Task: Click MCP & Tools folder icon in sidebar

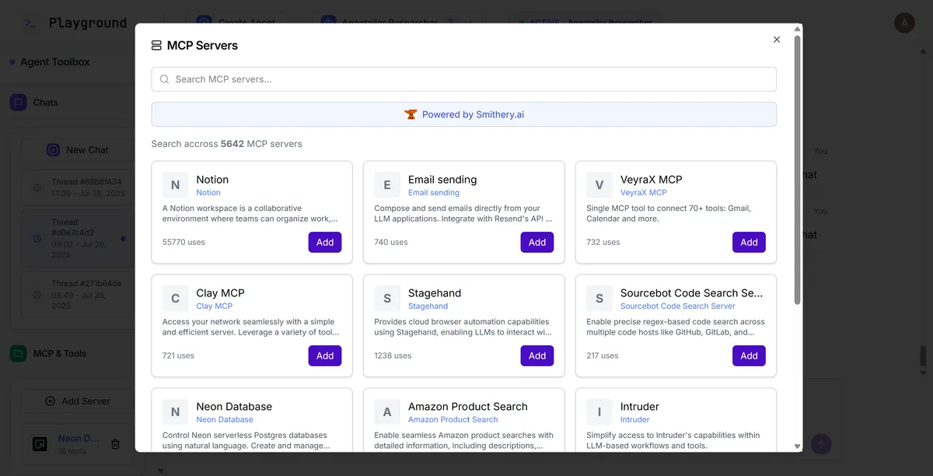Action: pos(18,353)
